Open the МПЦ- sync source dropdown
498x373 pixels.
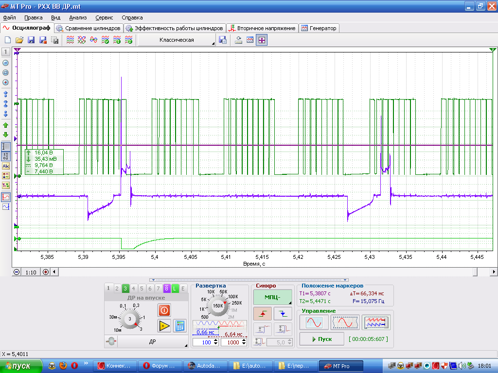click(x=272, y=298)
